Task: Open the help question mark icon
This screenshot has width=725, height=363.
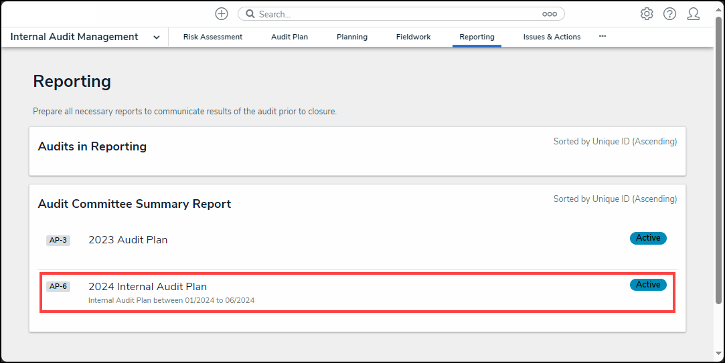Action: pyautogui.click(x=669, y=14)
